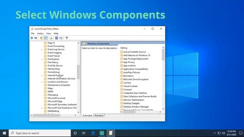Expand the Location and Sensors tree node
This screenshot has width=244, height=137.
(42, 82)
